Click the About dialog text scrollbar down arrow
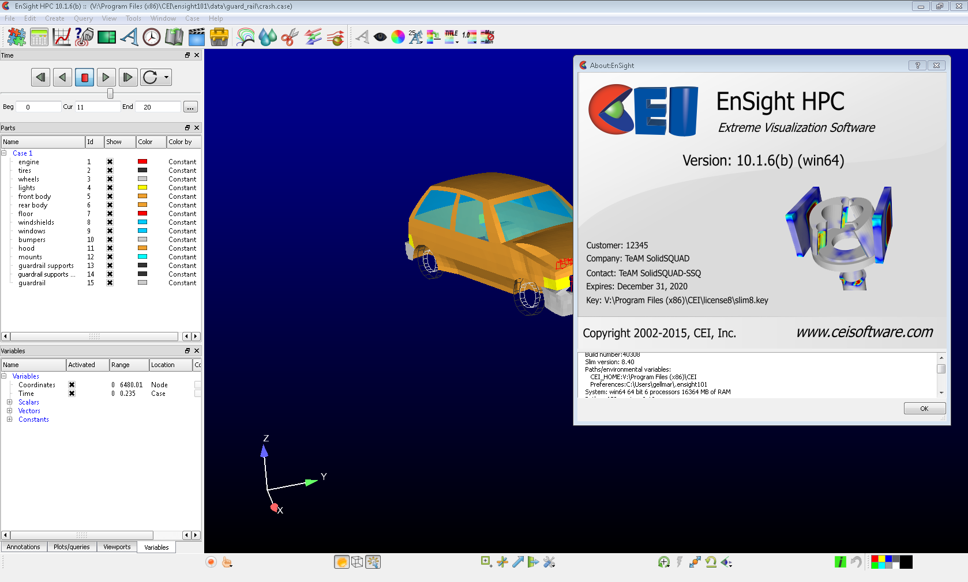Viewport: 968px width, 582px height. (x=941, y=393)
